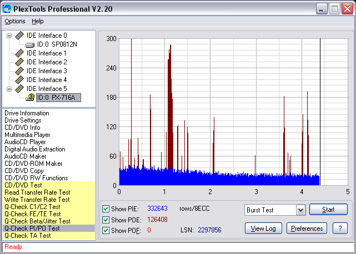Screen dimensions: 356x254
Task: Select Read Transfer Rate Test
Action: click(x=49, y=192)
